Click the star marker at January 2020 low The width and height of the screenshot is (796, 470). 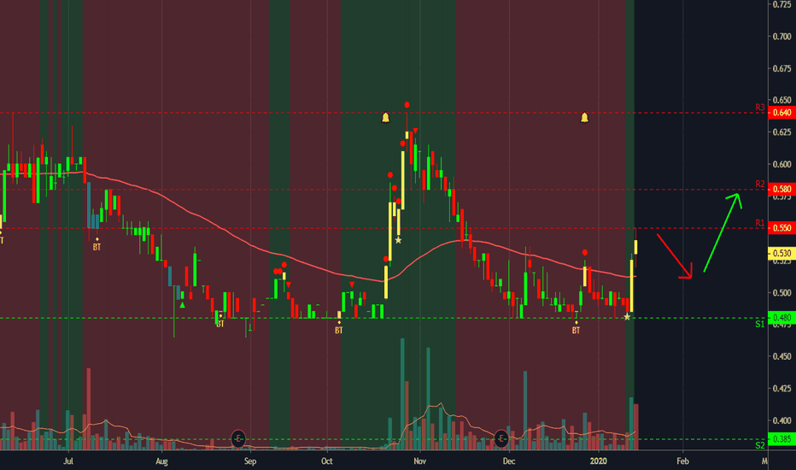click(x=627, y=316)
